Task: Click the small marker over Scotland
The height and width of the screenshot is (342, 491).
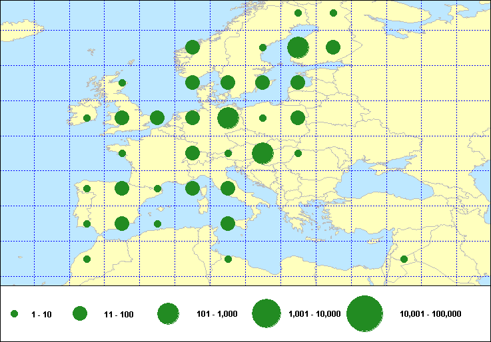Action: (122, 83)
